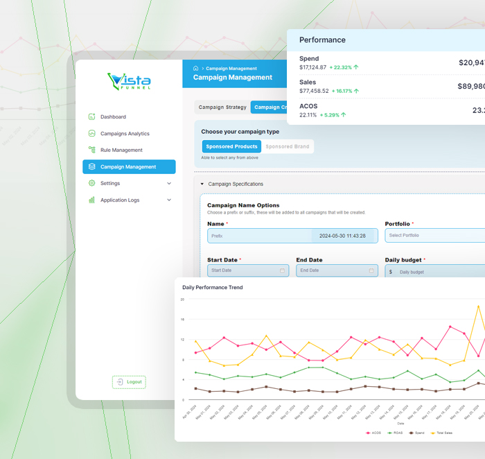The height and width of the screenshot is (459, 485).
Task: Click the home breadcrumb icon
Action: pyautogui.click(x=195, y=69)
